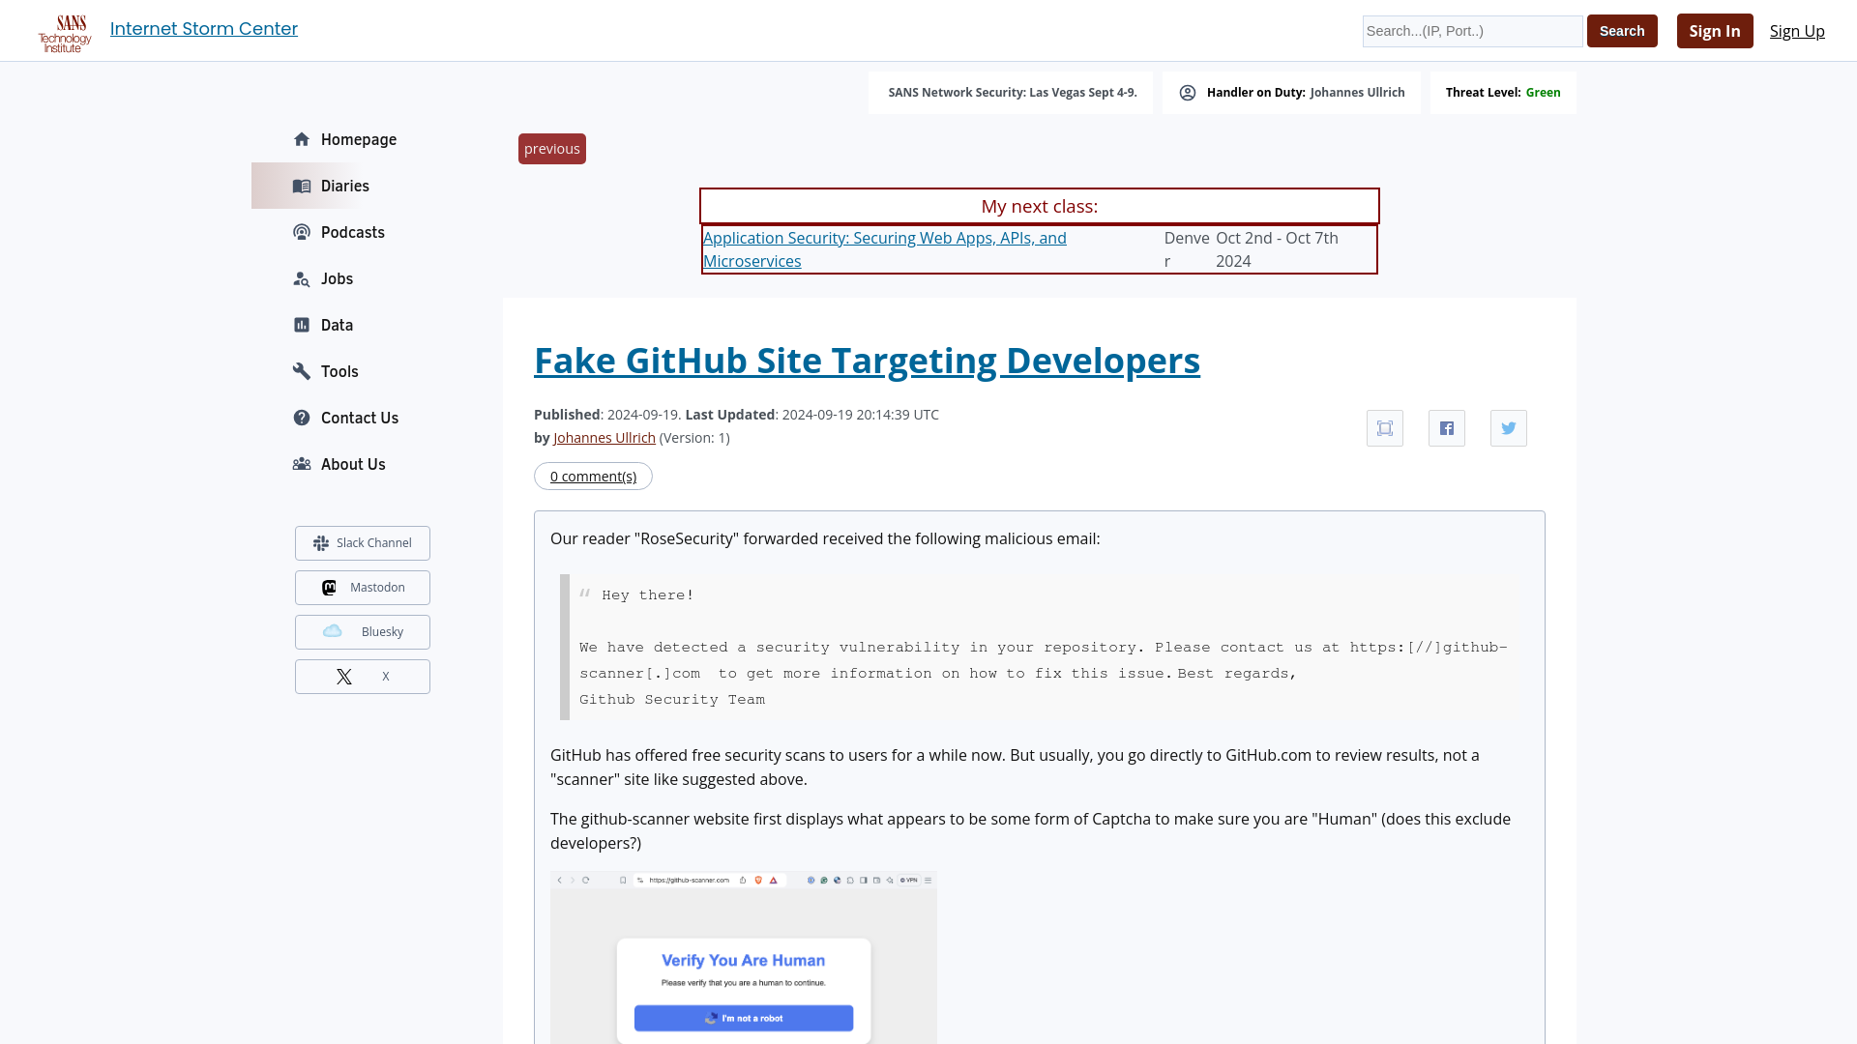Click Johannes Ullrich handler on duty name
Viewport: 1857px width, 1044px height.
click(x=1357, y=93)
